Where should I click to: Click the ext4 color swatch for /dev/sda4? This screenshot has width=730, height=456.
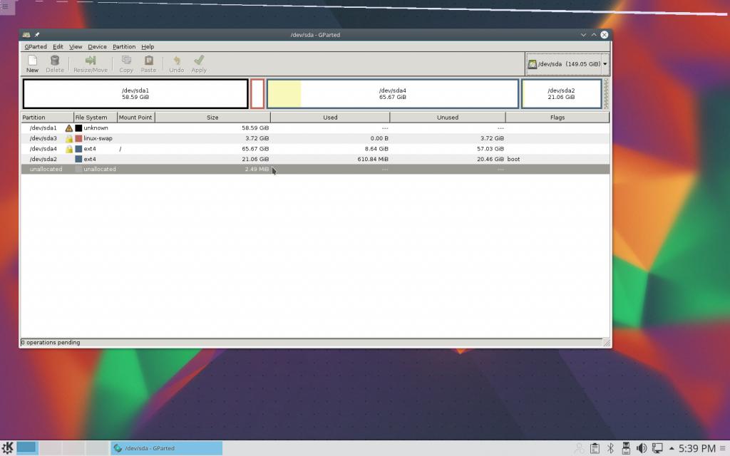point(78,149)
